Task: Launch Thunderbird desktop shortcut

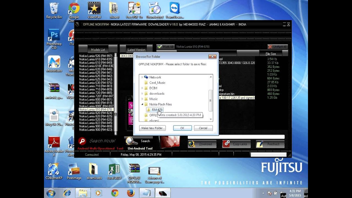Action: [155, 10]
